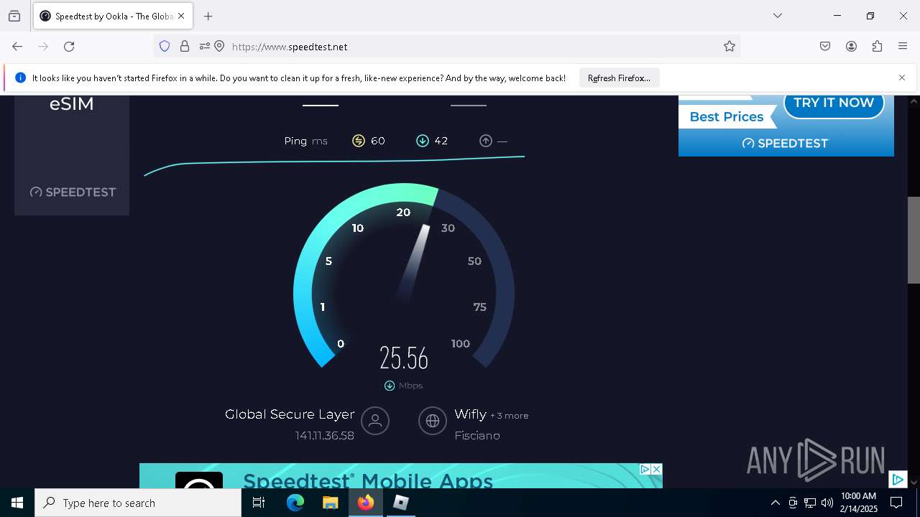Screen dimensions: 920x517
Task: Open the clock showing 10:00 AM
Action: (x=859, y=503)
